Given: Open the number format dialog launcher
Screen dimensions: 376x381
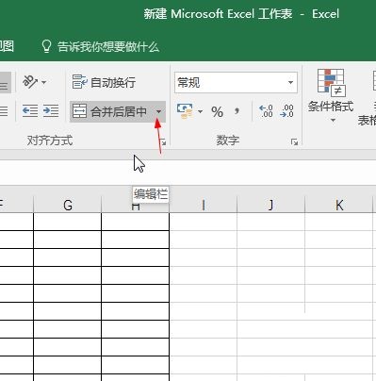Looking at the screenshot, I should pyautogui.click(x=294, y=142).
